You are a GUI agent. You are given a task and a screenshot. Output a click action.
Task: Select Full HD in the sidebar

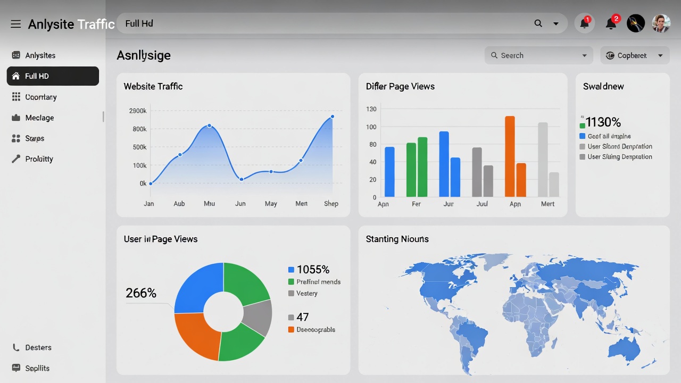(53, 76)
